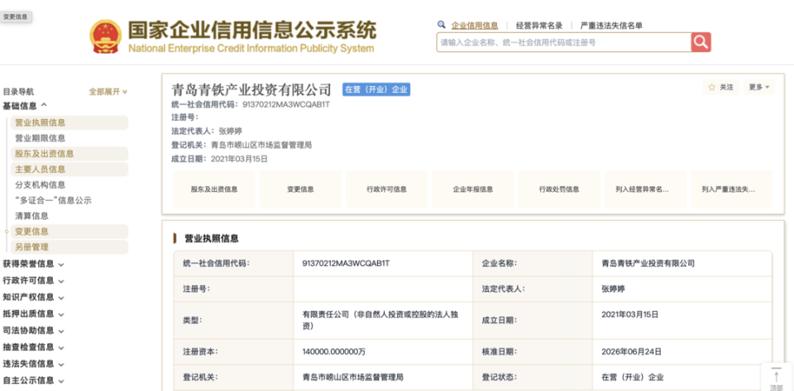This screenshot has height=391, width=794.
Task: Click the 变更信息 card button
Action: point(300,189)
